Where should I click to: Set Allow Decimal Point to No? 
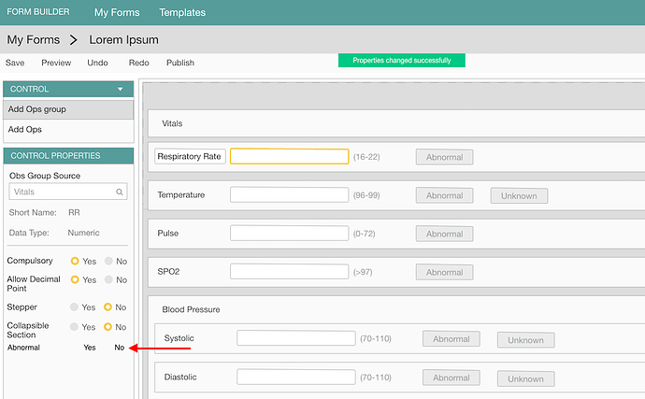pyautogui.click(x=108, y=279)
